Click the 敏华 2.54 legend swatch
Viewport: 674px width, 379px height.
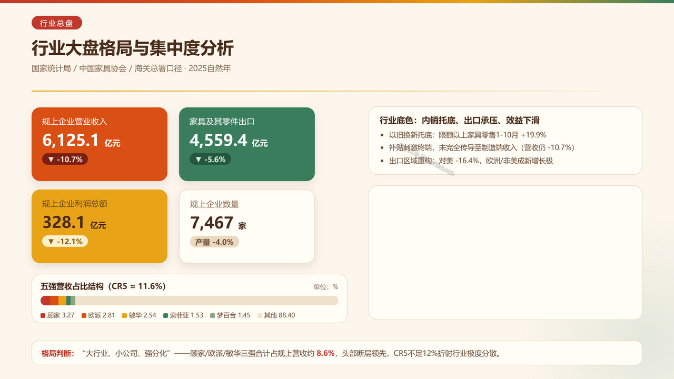tap(125, 315)
